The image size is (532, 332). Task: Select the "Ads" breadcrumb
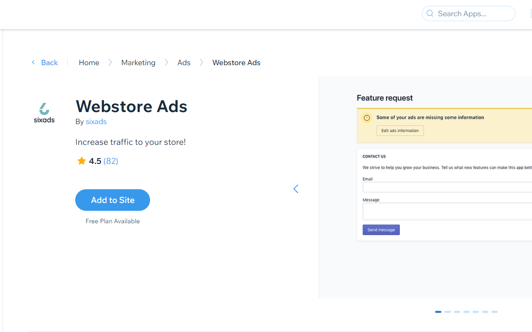tap(184, 62)
